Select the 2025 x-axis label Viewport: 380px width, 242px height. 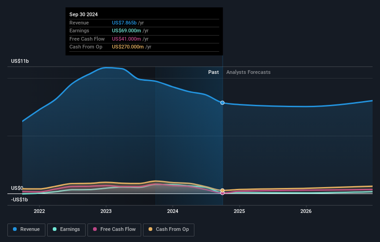click(x=239, y=211)
